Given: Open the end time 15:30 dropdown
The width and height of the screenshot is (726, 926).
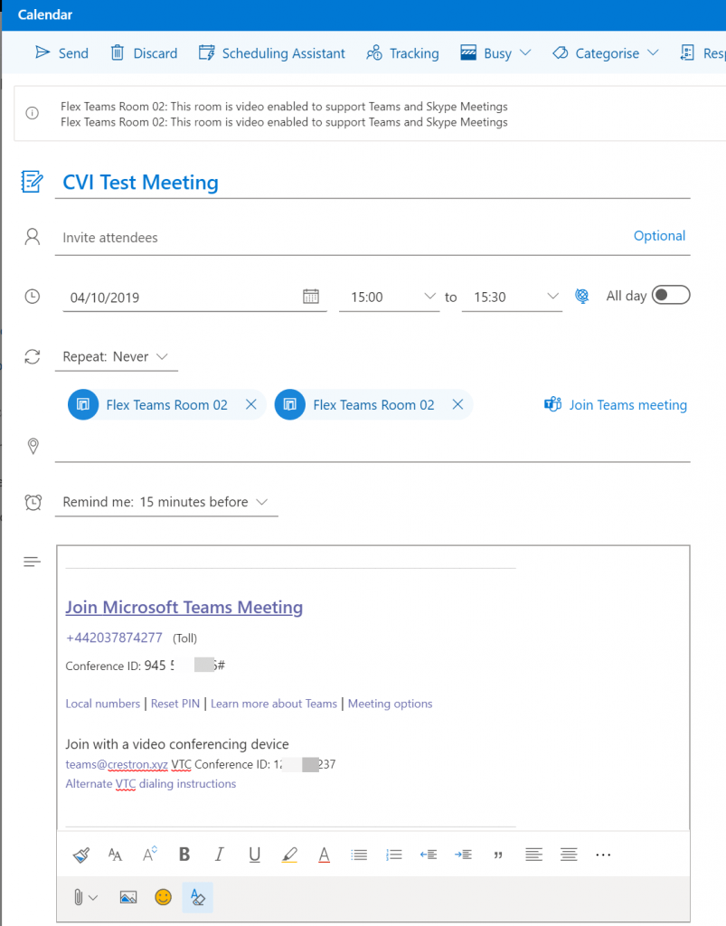Looking at the screenshot, I should point(512,297).
